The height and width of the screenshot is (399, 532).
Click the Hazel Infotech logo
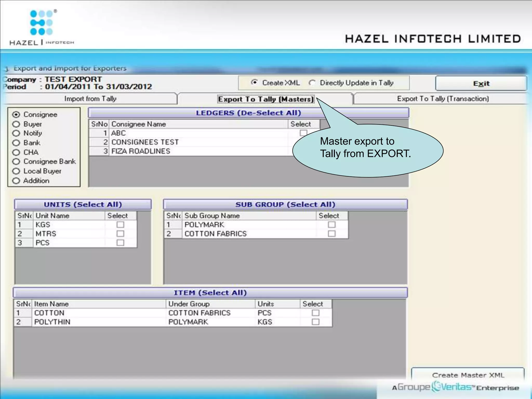tap(42, 28)
